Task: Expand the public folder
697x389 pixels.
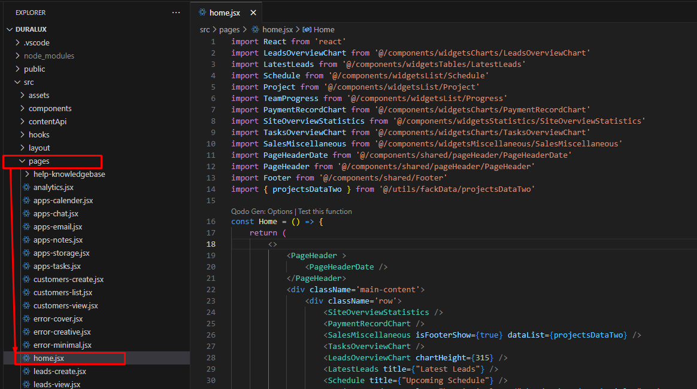Action: click(x=17, y=69)
